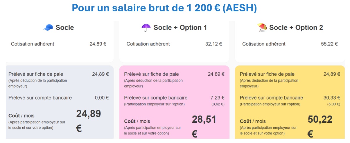The width and height of the screenshot is (350, 143).
Task: Click the page title about 1 200 € salary
Action: tap(164, 8)
